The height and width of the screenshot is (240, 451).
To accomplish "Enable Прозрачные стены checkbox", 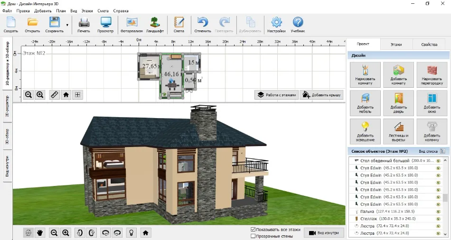I will 254,236.
